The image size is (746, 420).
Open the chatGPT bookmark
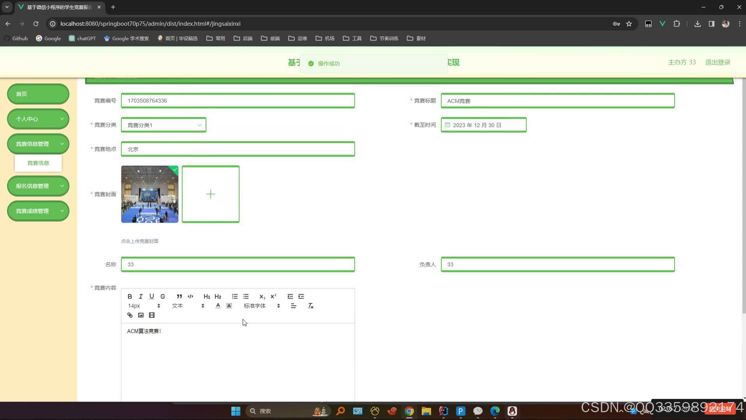coord(82,38)
